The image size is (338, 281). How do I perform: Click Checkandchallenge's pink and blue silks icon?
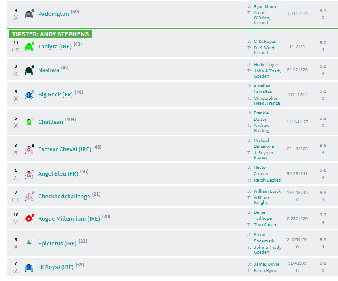[x=30, y=196]
